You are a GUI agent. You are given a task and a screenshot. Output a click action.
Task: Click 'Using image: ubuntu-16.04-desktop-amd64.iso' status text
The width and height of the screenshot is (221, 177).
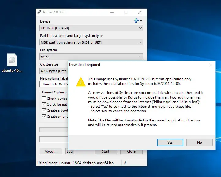[x=75, y=163]
